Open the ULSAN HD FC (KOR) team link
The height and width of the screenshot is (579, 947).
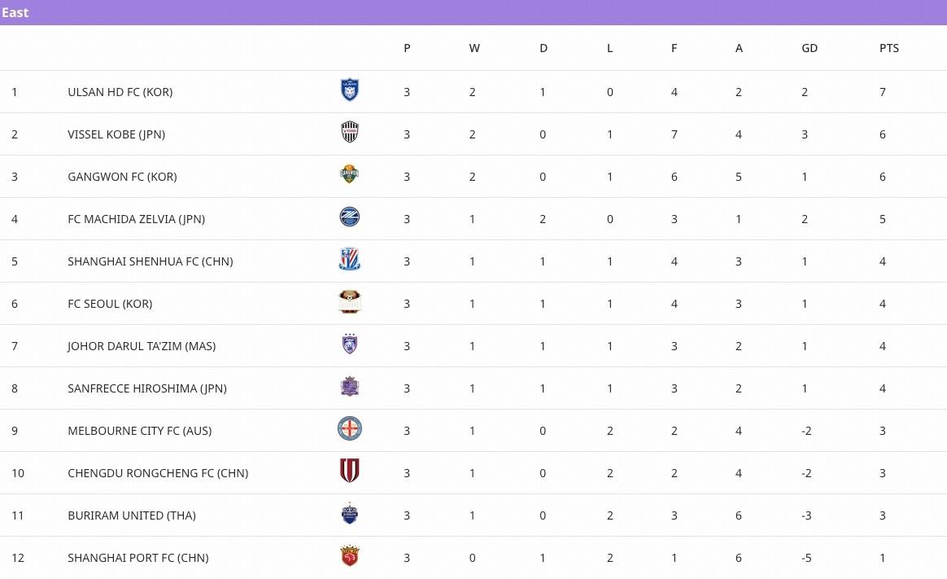tap(120, 92)
